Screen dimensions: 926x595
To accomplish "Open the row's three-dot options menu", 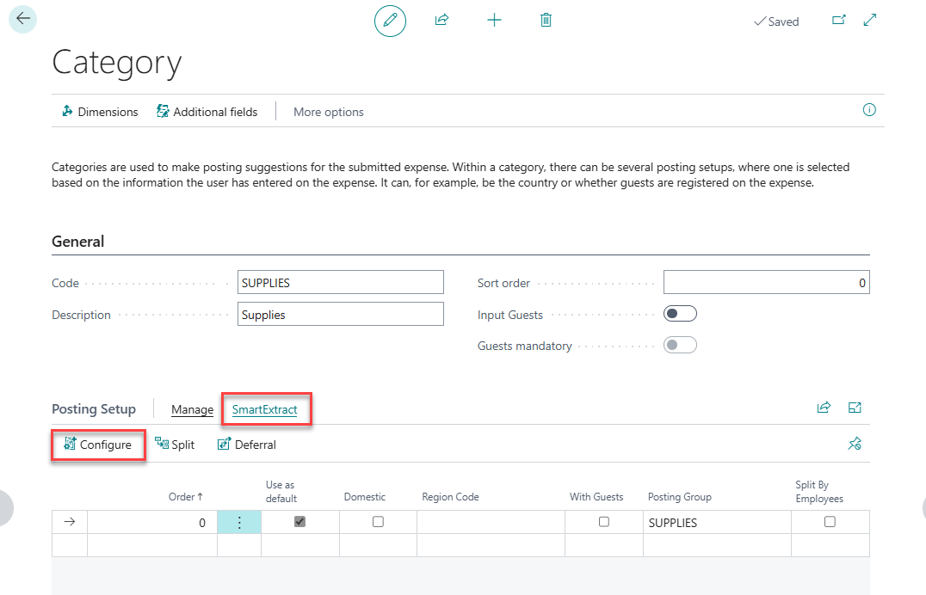I will (x=239, y=522).
